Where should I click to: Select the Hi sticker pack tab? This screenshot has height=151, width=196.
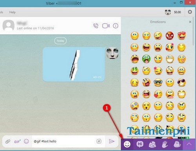140,144
